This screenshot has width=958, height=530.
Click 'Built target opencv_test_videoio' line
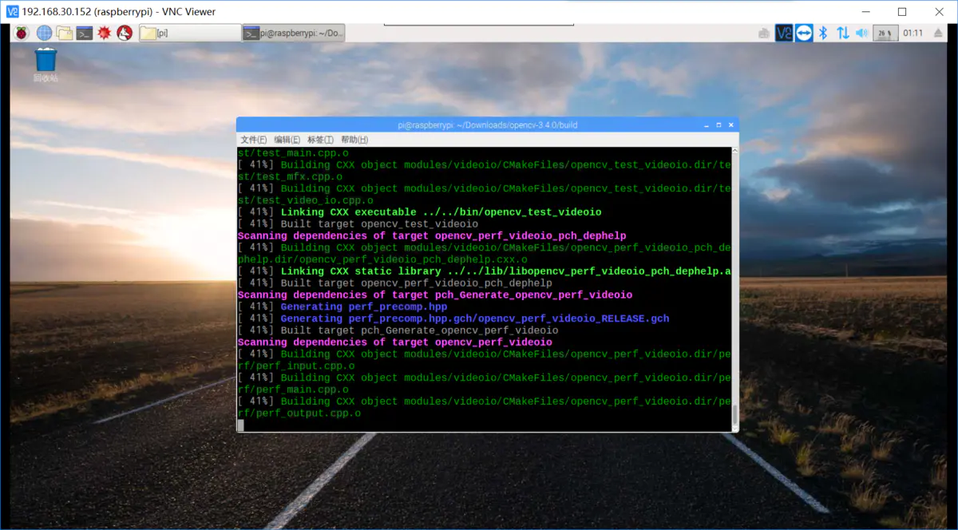(x=358, y=224)
